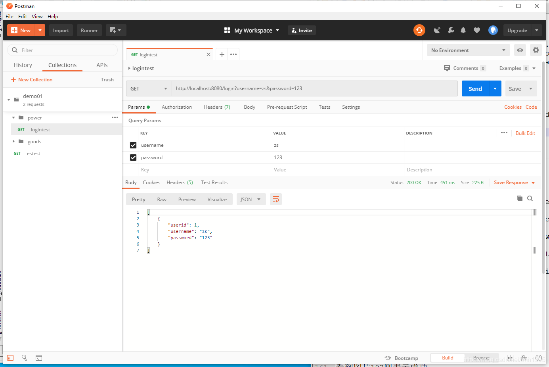Open the Runner button
This screenshot has height=367, width=549.
click(89, 30)
